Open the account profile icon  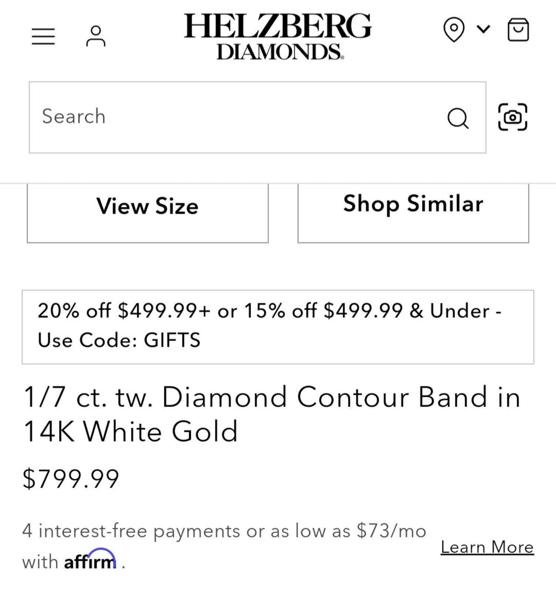click(96, 36)
